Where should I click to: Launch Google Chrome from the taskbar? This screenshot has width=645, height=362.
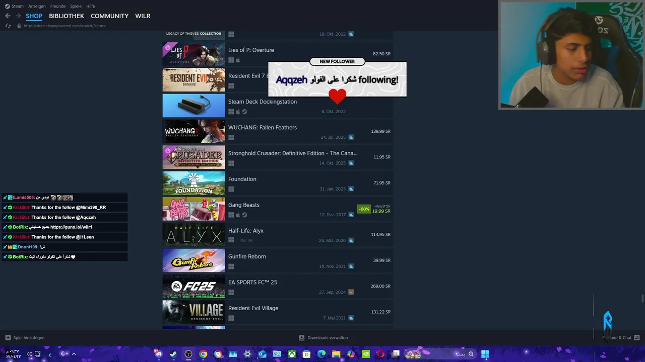[x=203, y=354]
